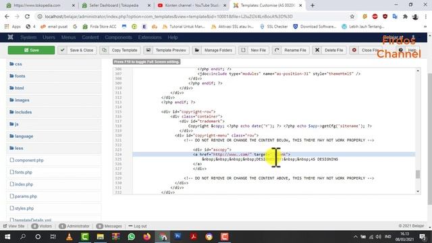Open taskbar notification center icon
The height and width of the screenshot is (243, 432).
[x=423, y=237]
